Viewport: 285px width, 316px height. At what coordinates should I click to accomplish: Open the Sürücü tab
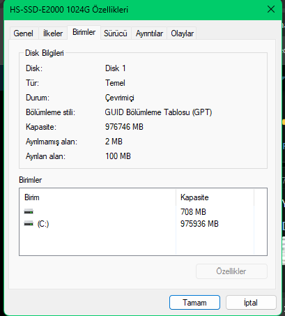coord(116,33)
